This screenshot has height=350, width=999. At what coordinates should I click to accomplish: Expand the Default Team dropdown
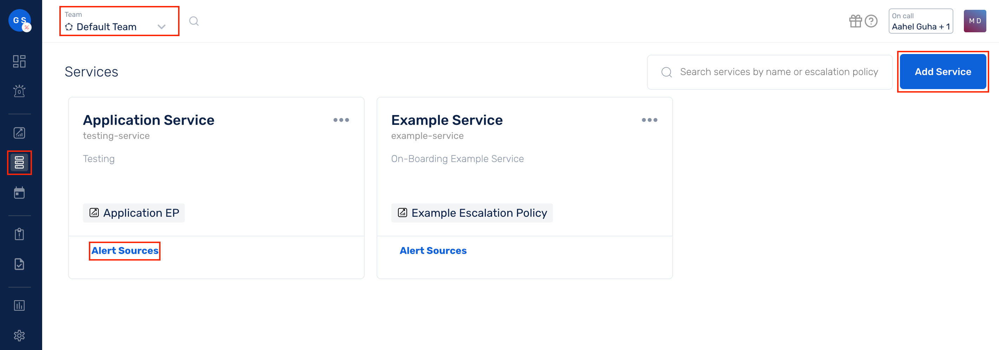point(162,27)
